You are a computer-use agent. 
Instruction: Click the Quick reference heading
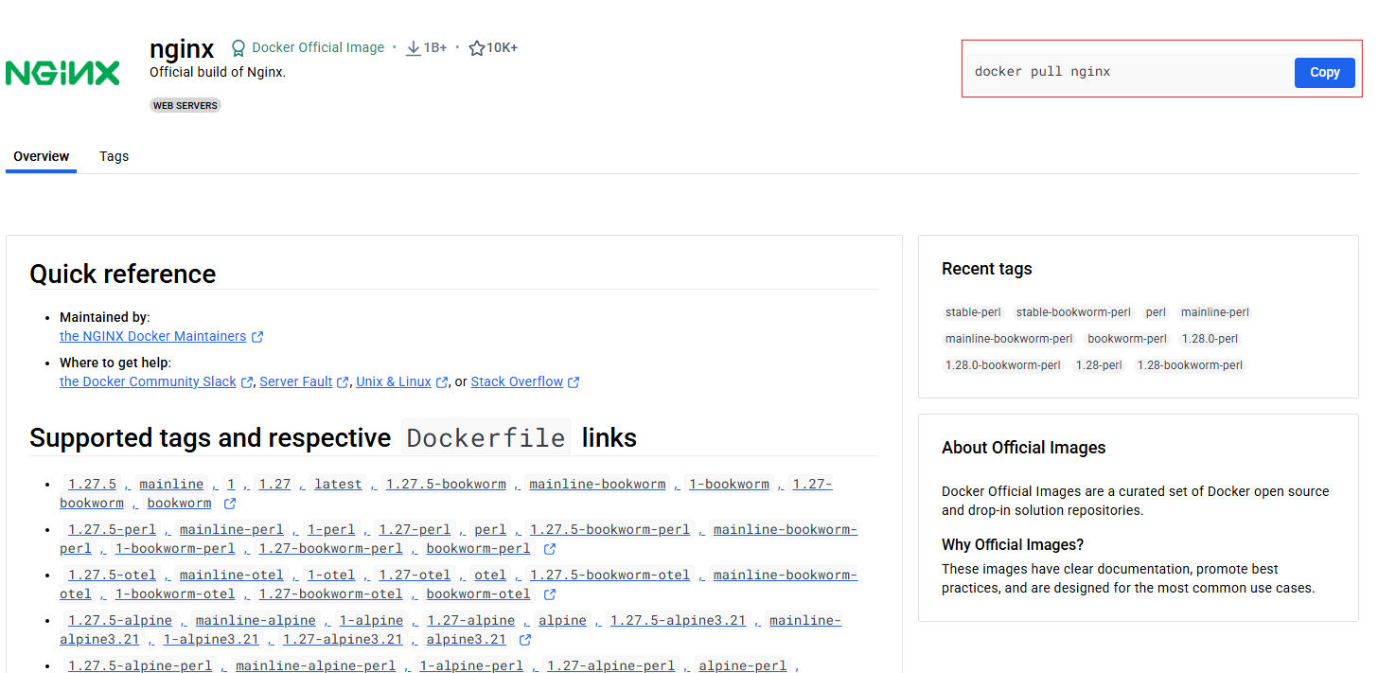point(123,274)
